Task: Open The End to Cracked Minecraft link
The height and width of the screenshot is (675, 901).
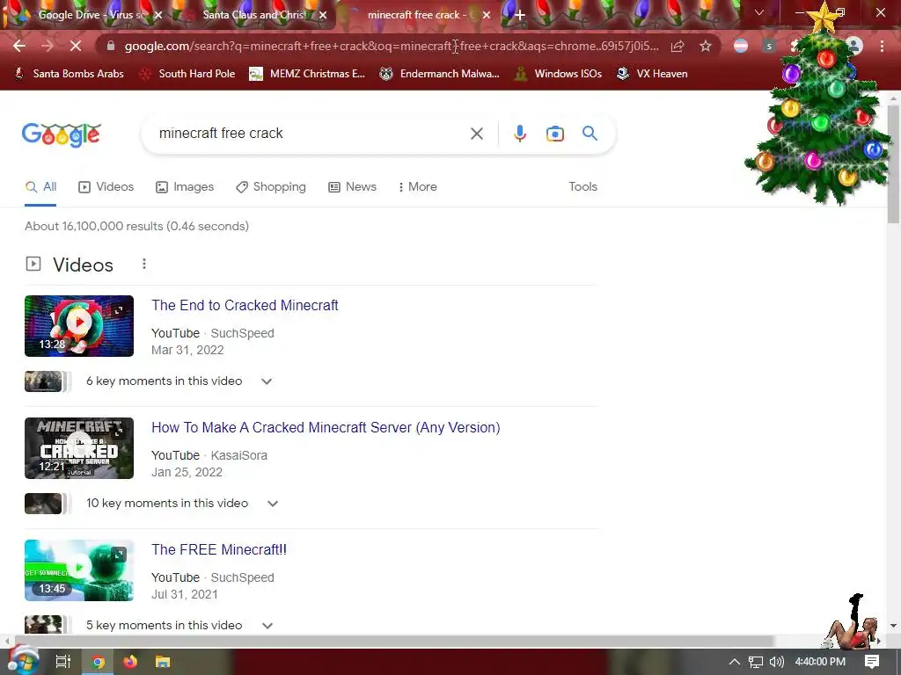Action: click(x=245, y=305)
